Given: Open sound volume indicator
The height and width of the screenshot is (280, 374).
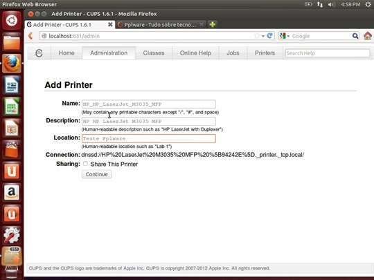Looking at the screenshot, I should point(331,4).
